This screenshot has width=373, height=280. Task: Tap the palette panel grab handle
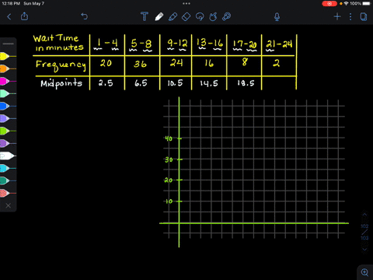(x=9, y=44)
